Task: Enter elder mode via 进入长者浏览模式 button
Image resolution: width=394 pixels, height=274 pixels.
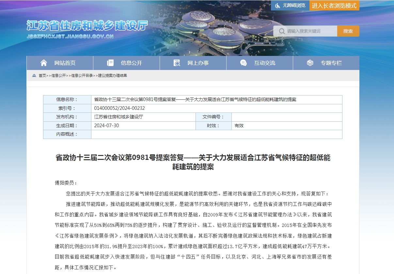Action: pyautogui.click(x=334, y=5)
